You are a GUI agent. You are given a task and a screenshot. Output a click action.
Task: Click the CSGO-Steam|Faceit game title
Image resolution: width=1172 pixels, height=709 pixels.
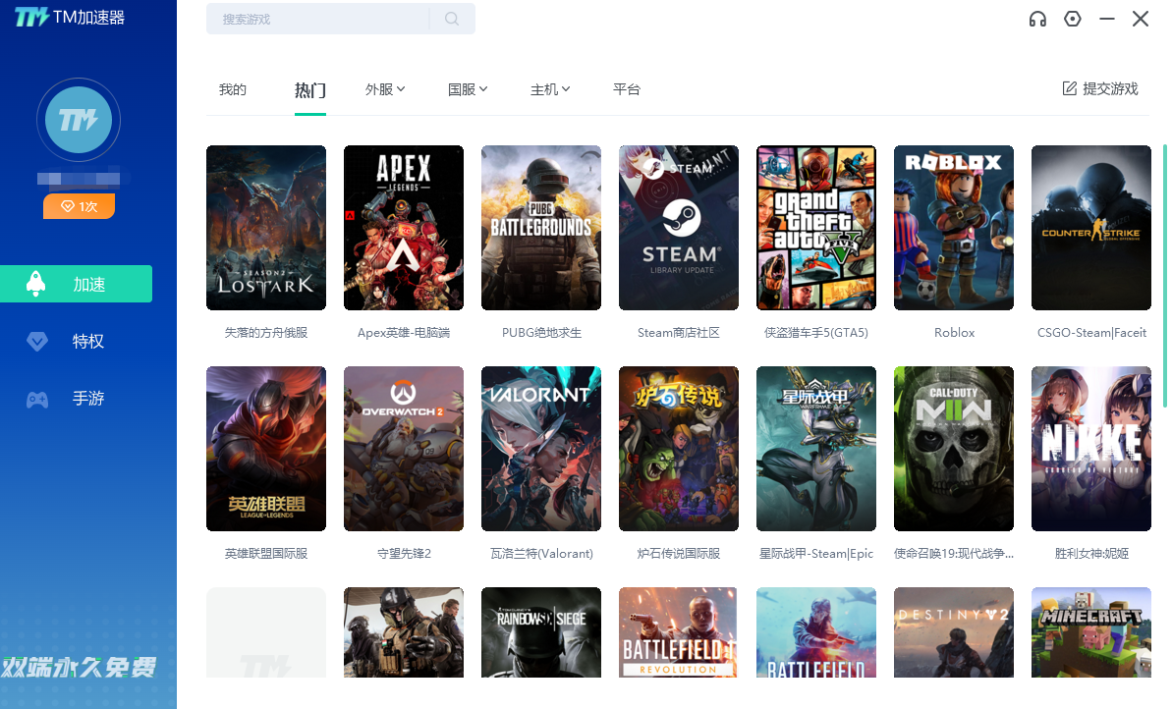point(1091,333)
